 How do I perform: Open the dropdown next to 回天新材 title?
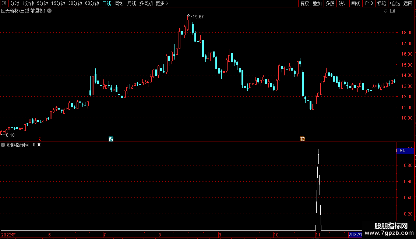coord(49,11)
